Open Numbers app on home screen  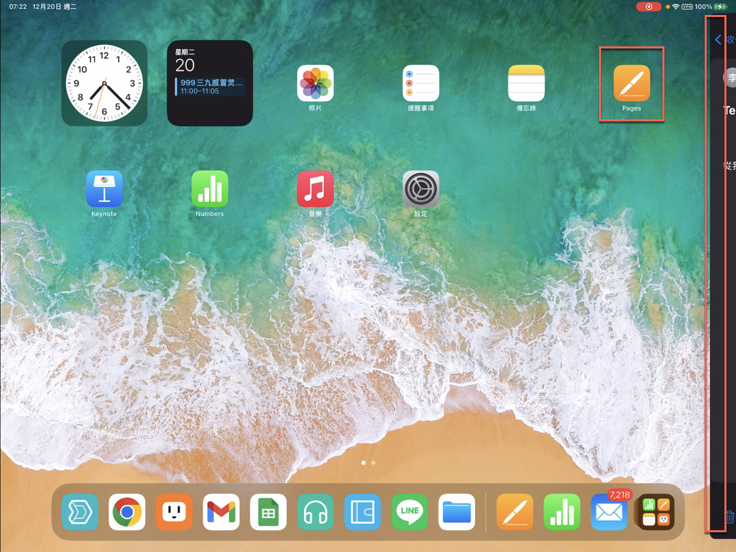point(210,189)
